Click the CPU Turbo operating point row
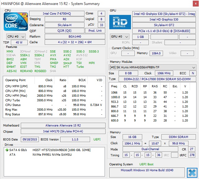This screenshot has height=179, width=199. [x=54, y=100]
